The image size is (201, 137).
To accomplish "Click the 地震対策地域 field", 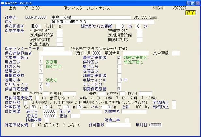I will click(x=119, y=76).
